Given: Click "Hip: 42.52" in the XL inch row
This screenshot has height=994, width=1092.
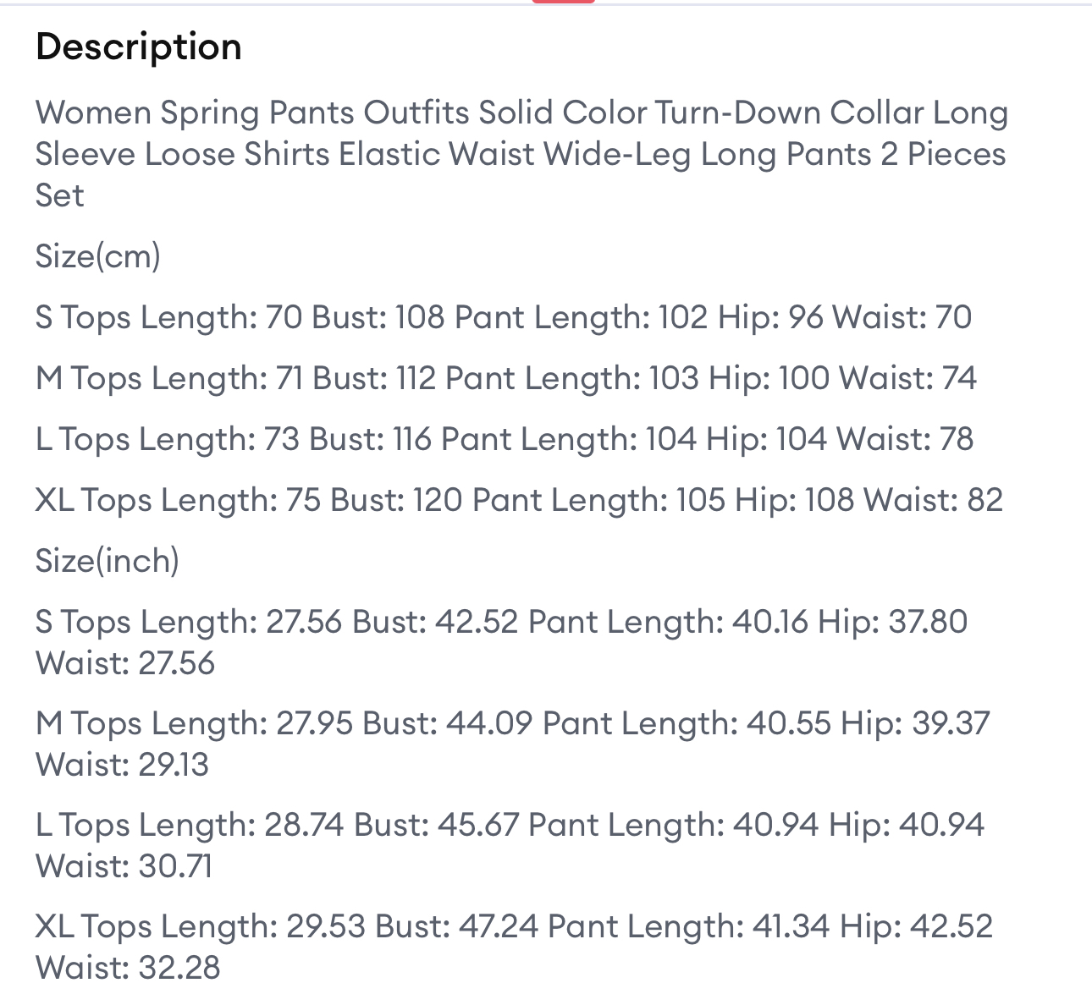Looking at the screenshot, I should pyautogui.click(x=916, y=926).
